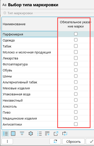Viewport: 94px width, 146px height.
Task: Click the blue refresh arrows button
Action: pyautogui.click(x=55, y=142)
